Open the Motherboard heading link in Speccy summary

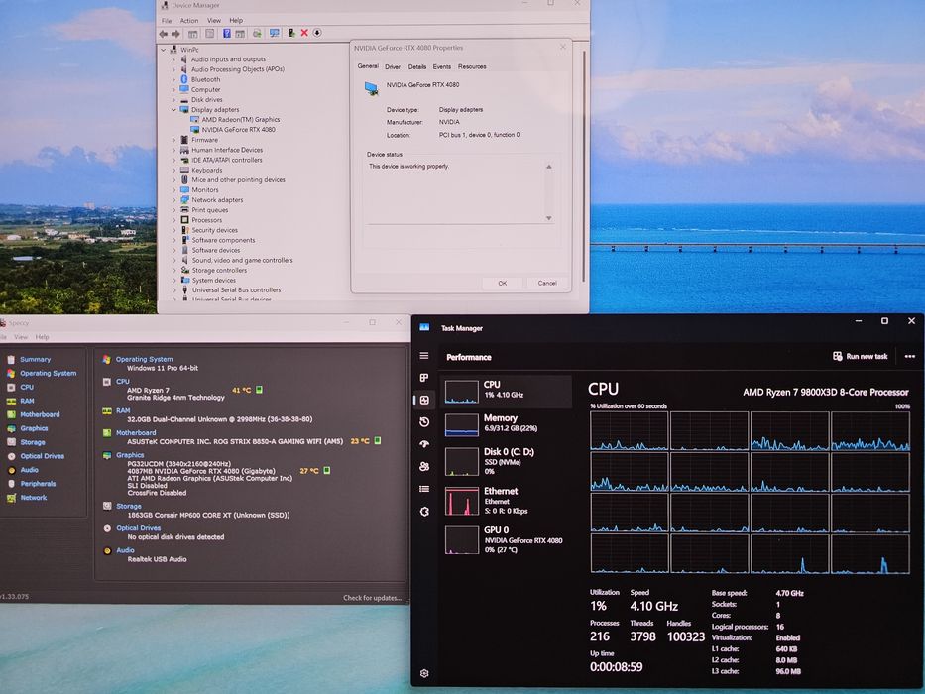click(x=136, y=433)
